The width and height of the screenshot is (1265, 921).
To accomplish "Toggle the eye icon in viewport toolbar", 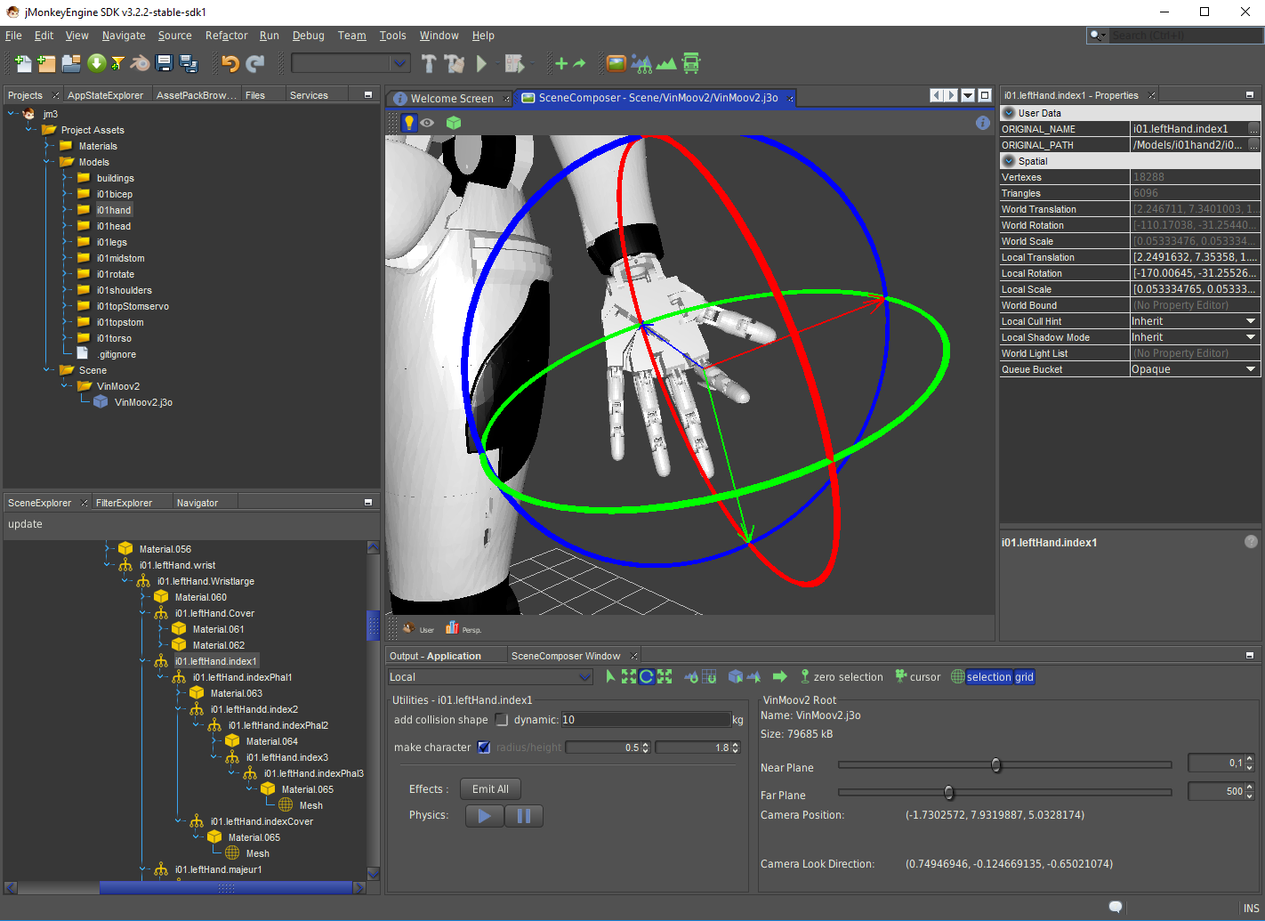I will [428, 123].
